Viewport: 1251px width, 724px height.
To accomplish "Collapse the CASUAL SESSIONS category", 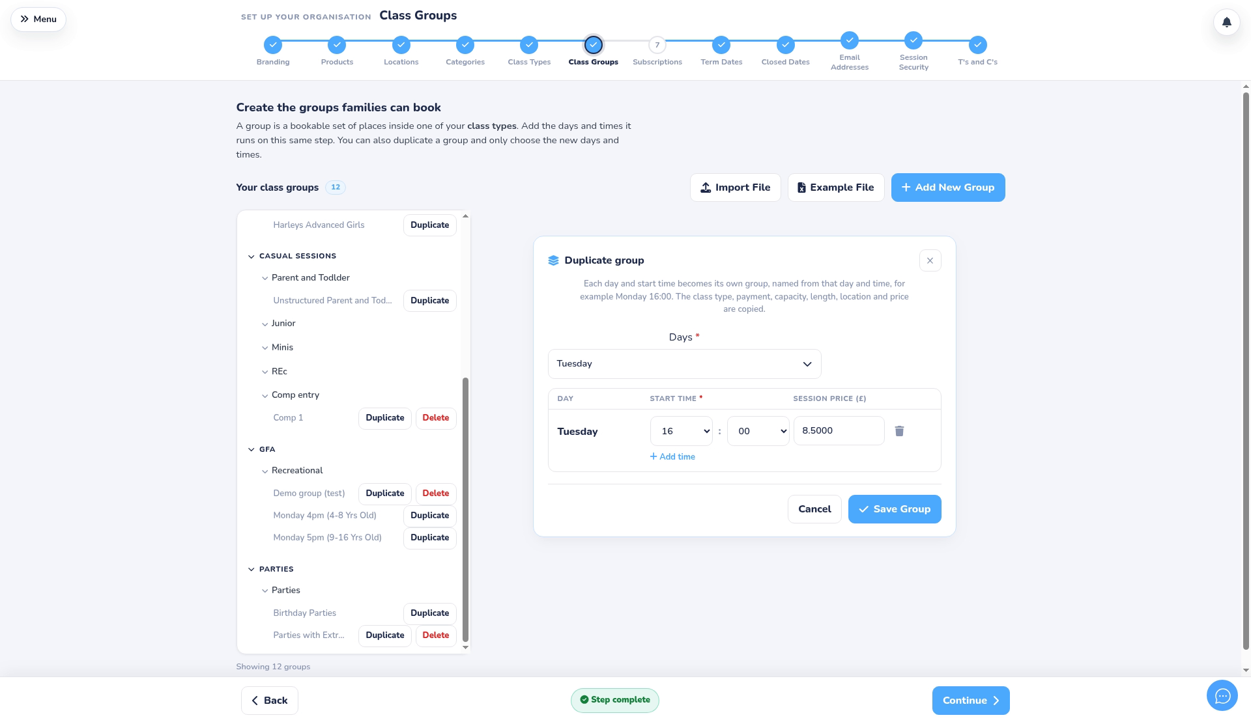I will click(x=252, y=257).
